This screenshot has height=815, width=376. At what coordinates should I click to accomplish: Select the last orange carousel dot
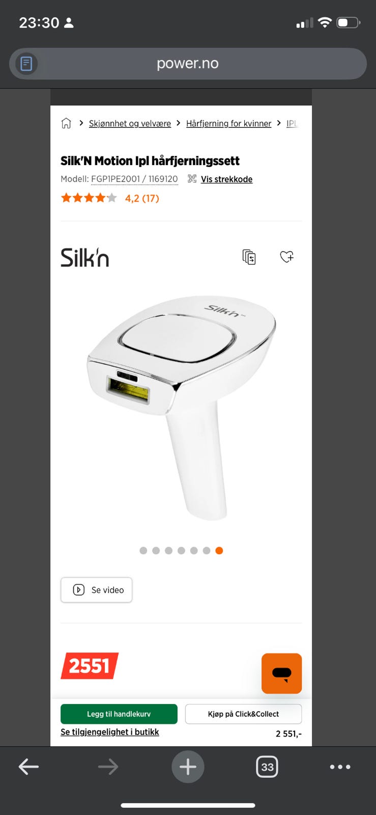(219, 551)
